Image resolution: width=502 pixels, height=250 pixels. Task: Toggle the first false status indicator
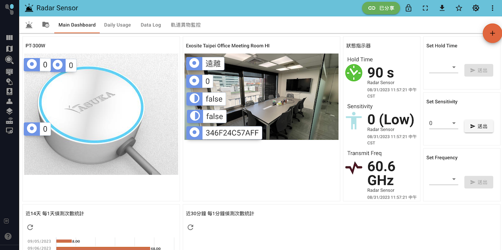[x=193, y=99]
